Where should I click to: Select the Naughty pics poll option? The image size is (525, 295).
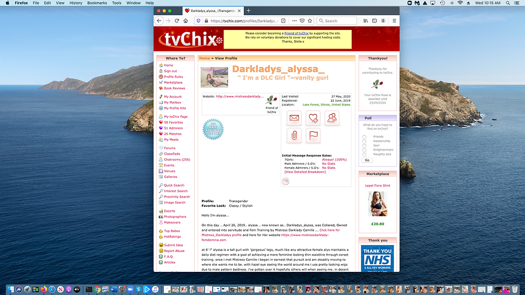coord(364,155)
